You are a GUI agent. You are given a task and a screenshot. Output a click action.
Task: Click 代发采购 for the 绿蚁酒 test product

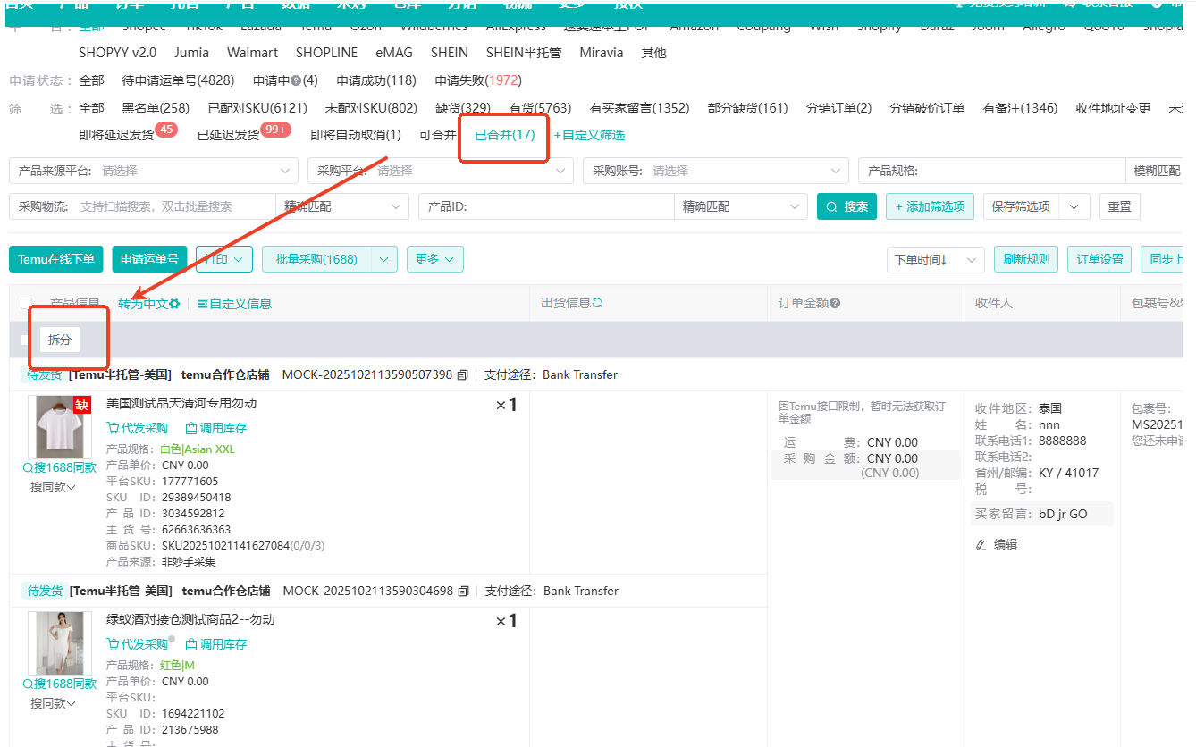coord(138,644)
